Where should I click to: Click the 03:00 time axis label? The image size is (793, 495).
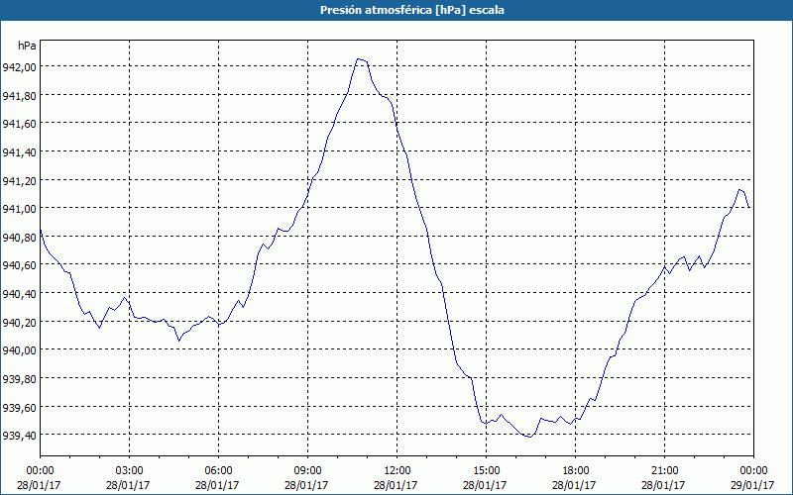(x=130, y=471)
